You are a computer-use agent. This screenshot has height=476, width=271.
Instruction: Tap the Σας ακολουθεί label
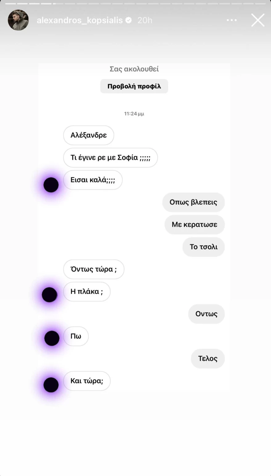pyautogui.click(x=134, y=69)
